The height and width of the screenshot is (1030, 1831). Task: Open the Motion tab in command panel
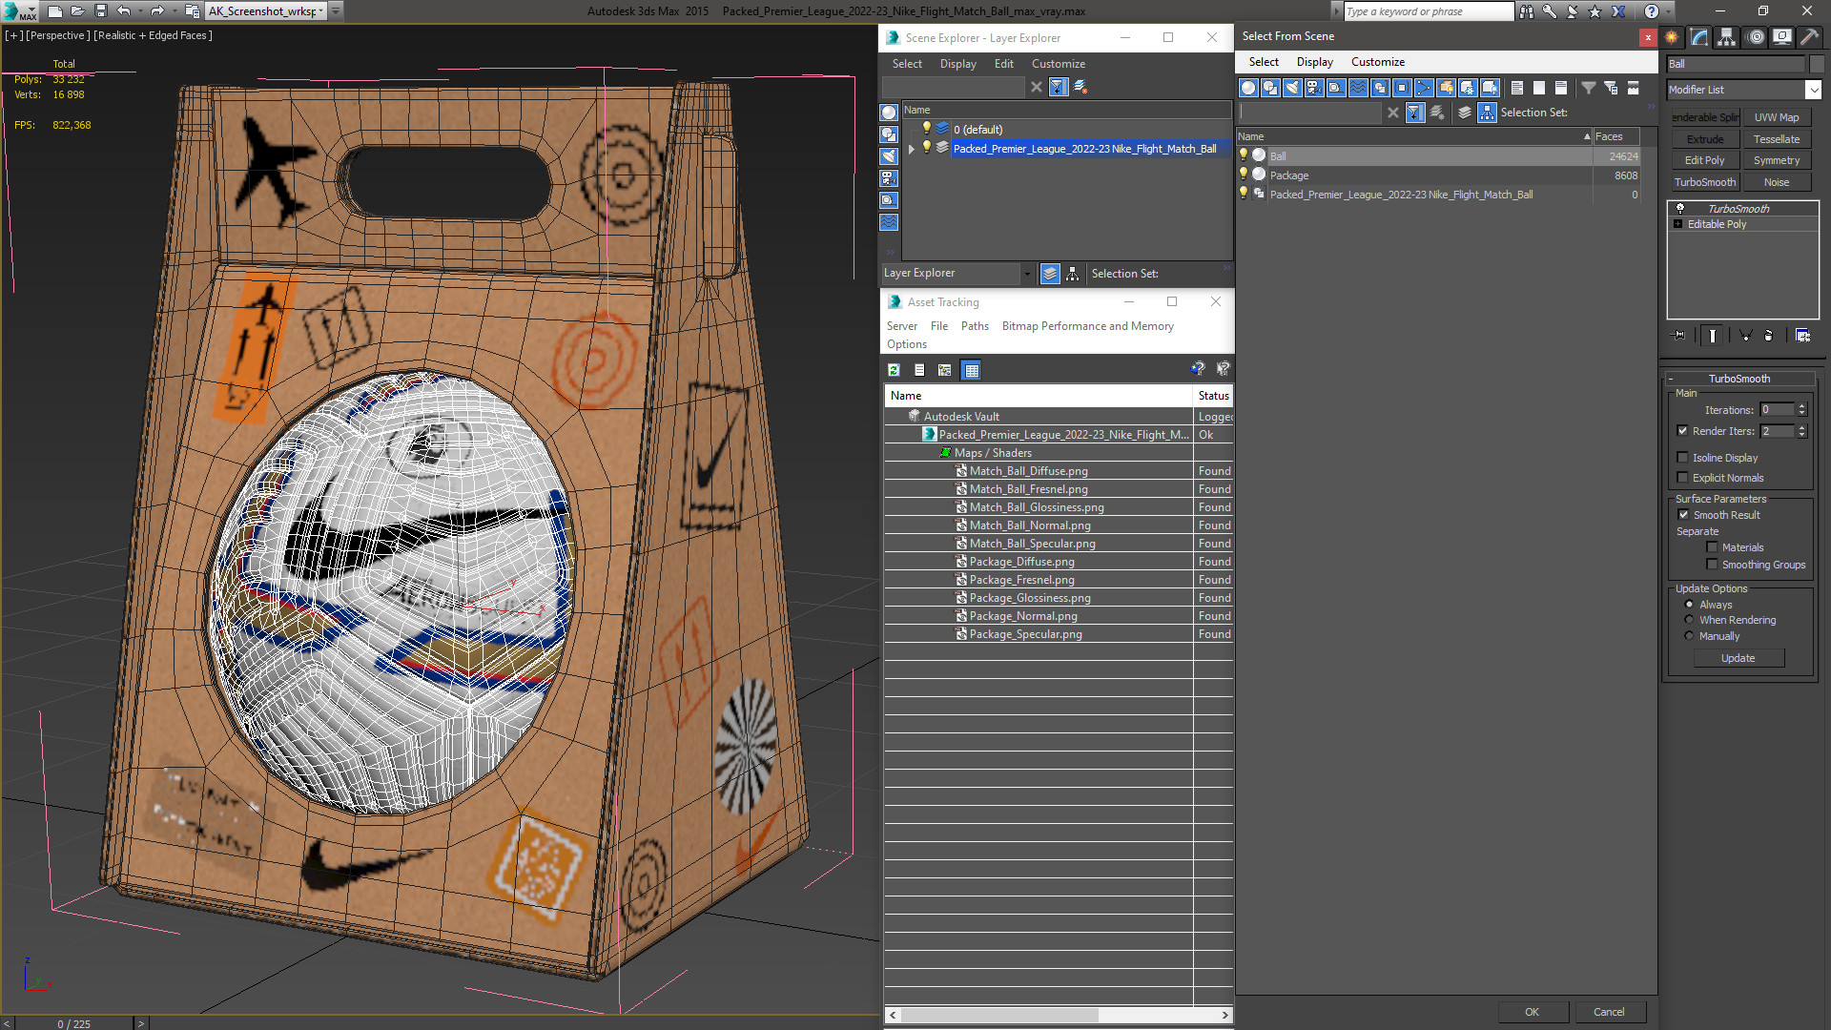pos(1756,37)
